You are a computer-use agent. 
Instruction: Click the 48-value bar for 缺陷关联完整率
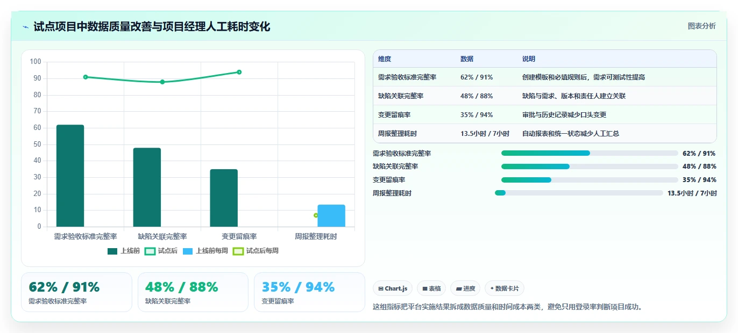click(x=147, y=187)
